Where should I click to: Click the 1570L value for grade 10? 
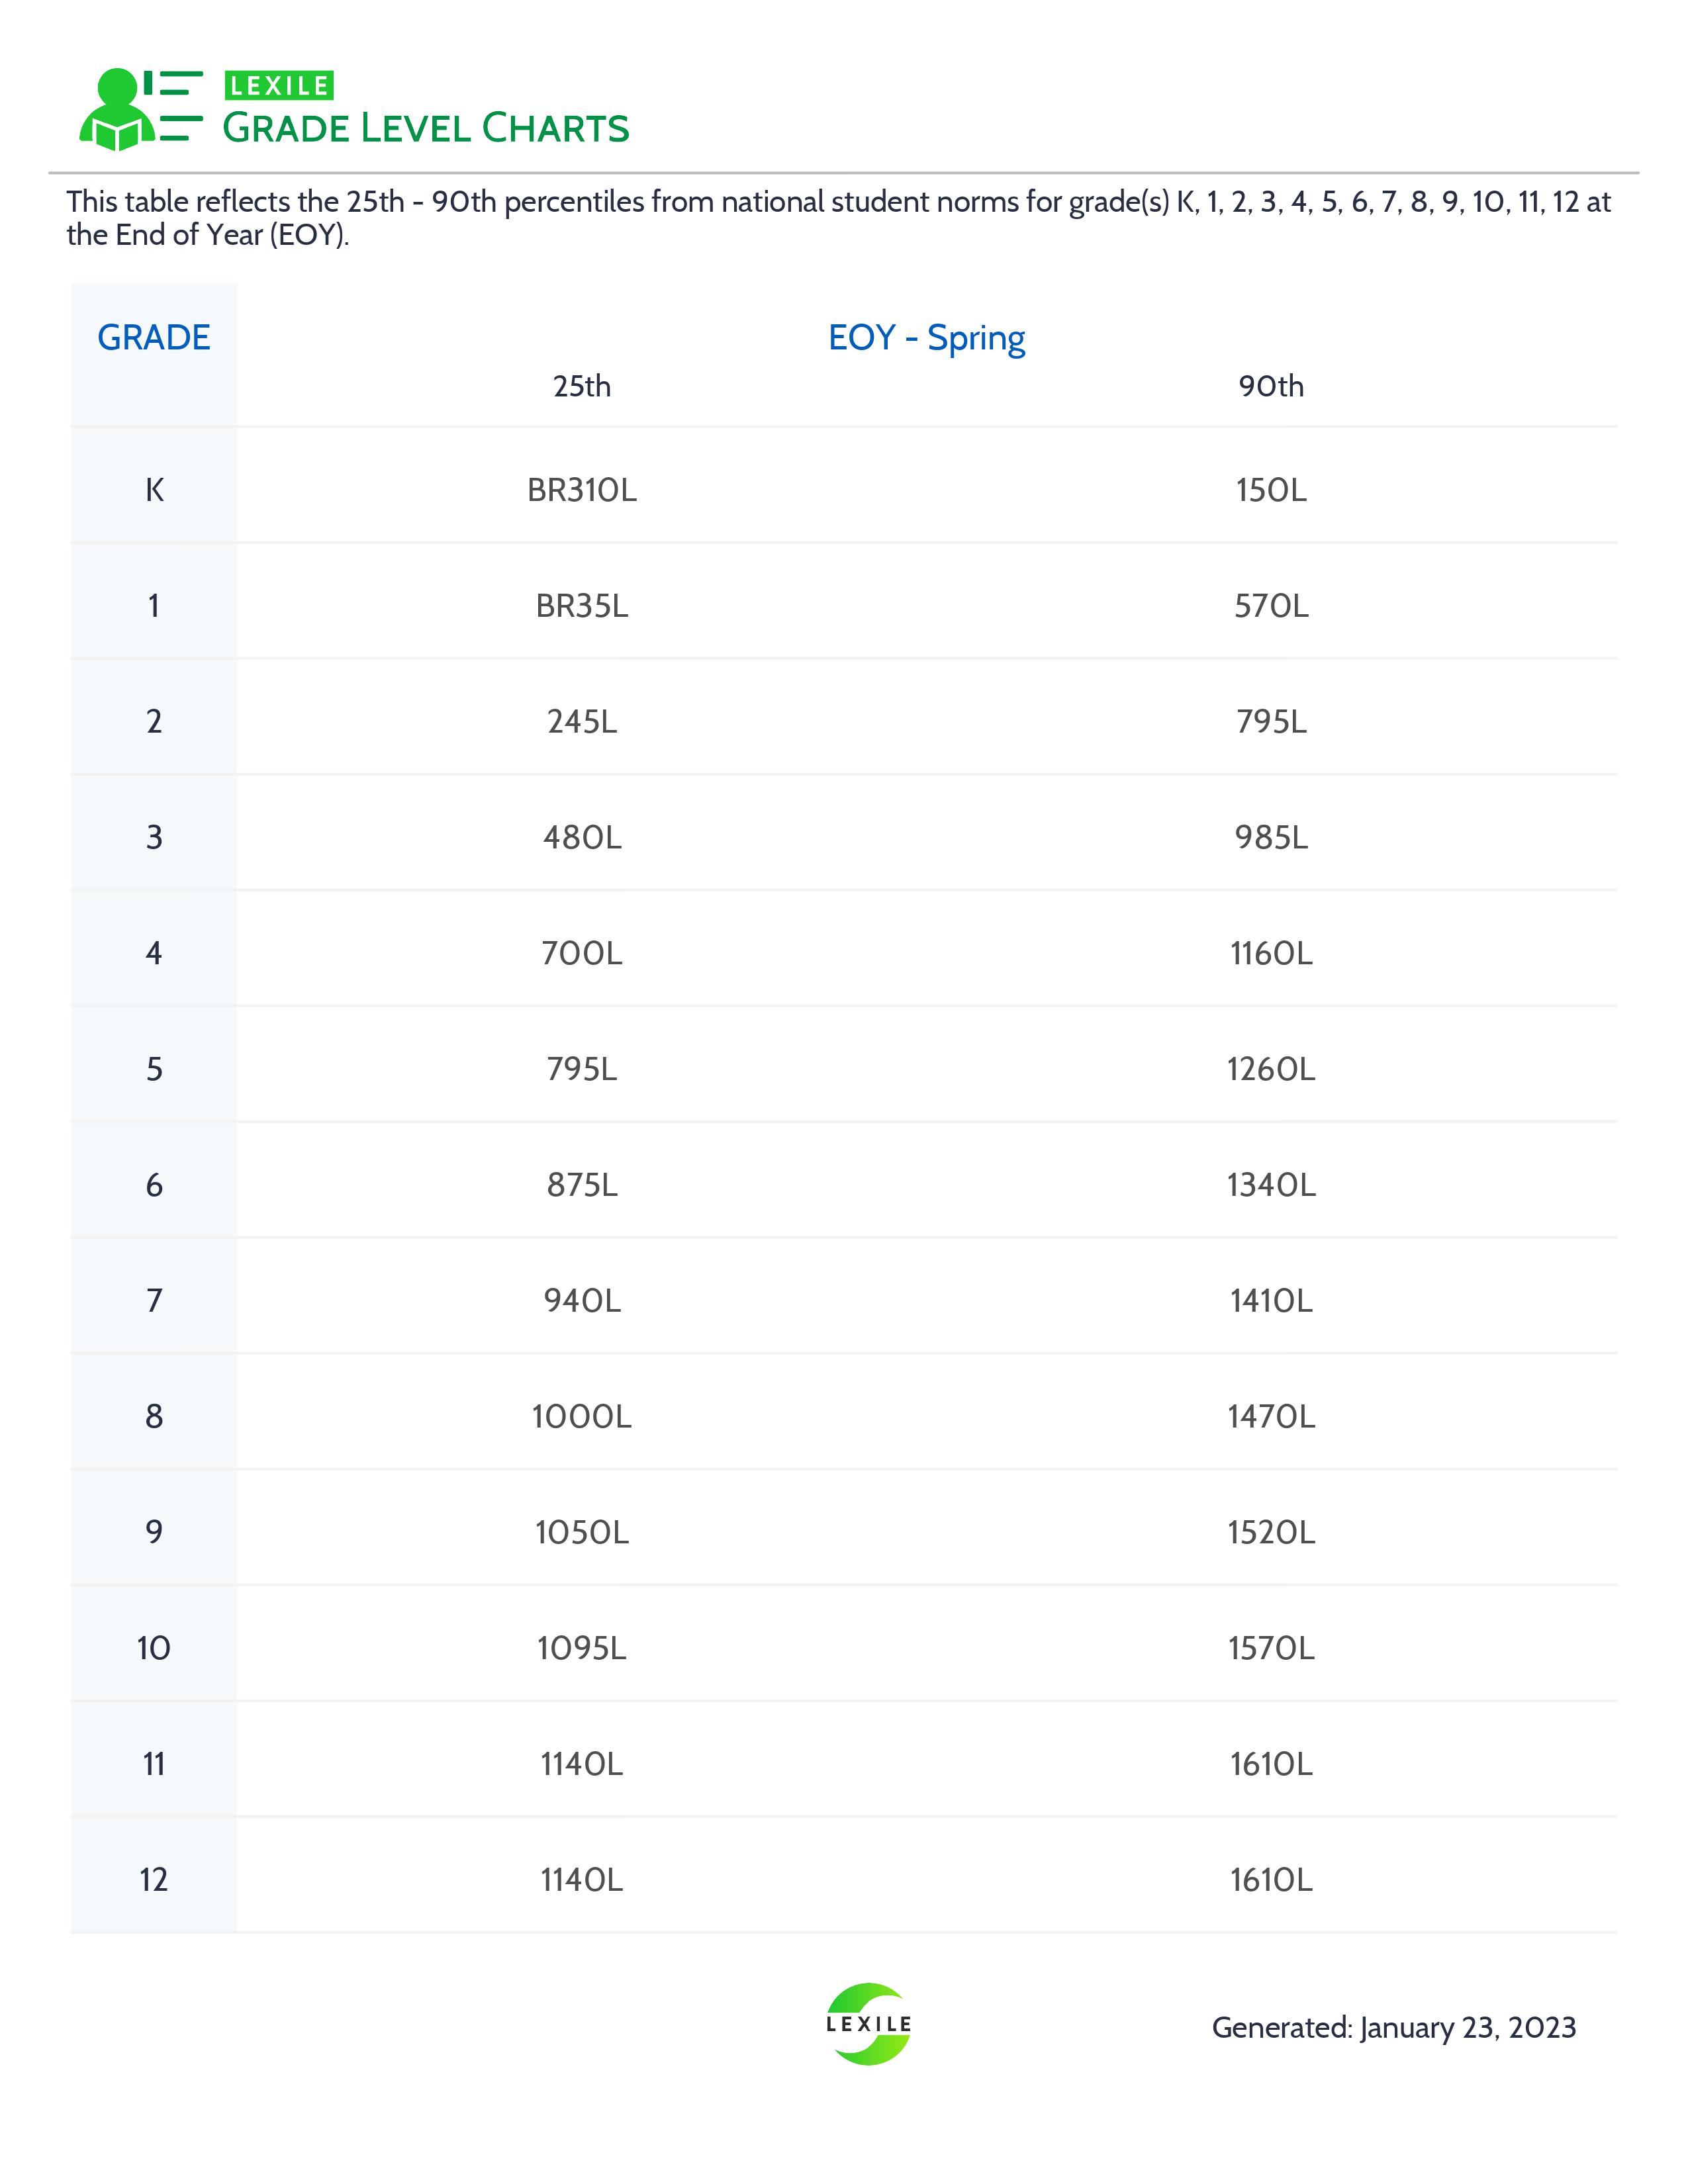coord(1271,1648)
